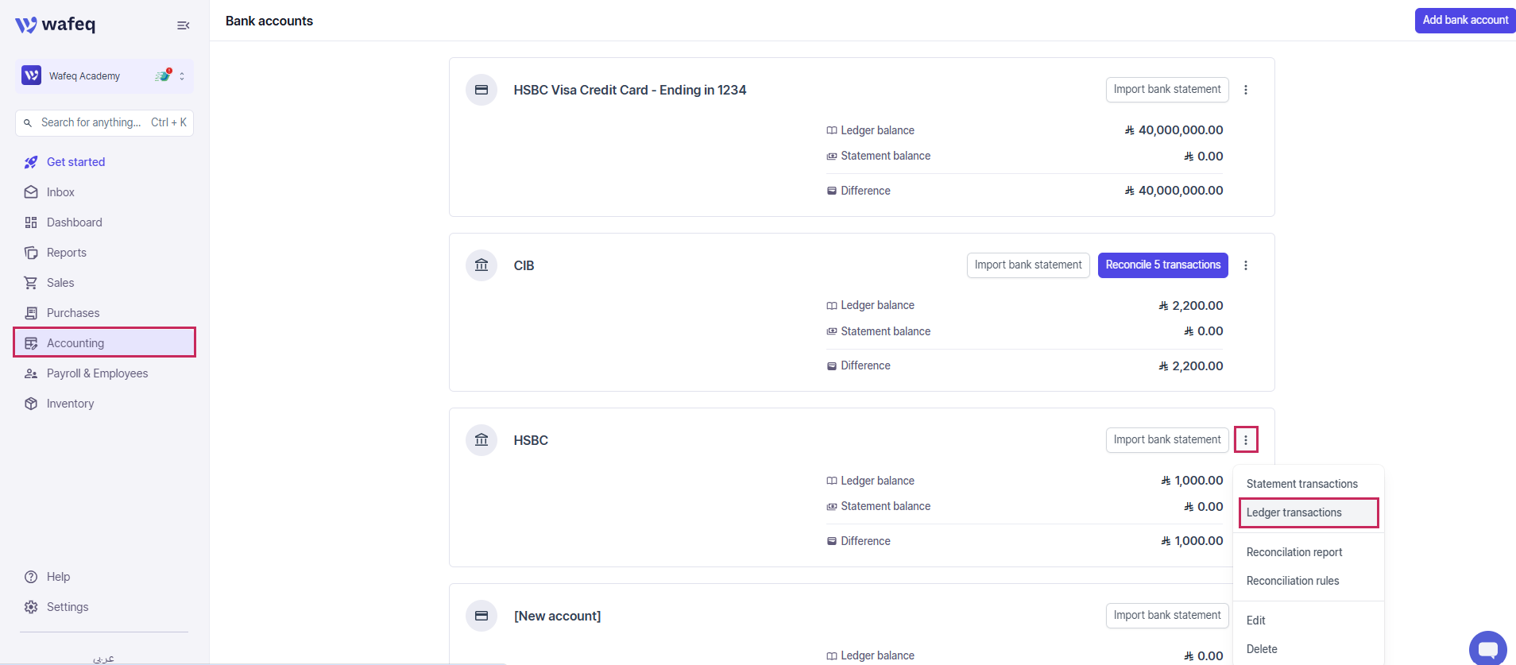Click Reconcile 5 transactions button
1516x665 pixels.
click(x=1163, y=265)
